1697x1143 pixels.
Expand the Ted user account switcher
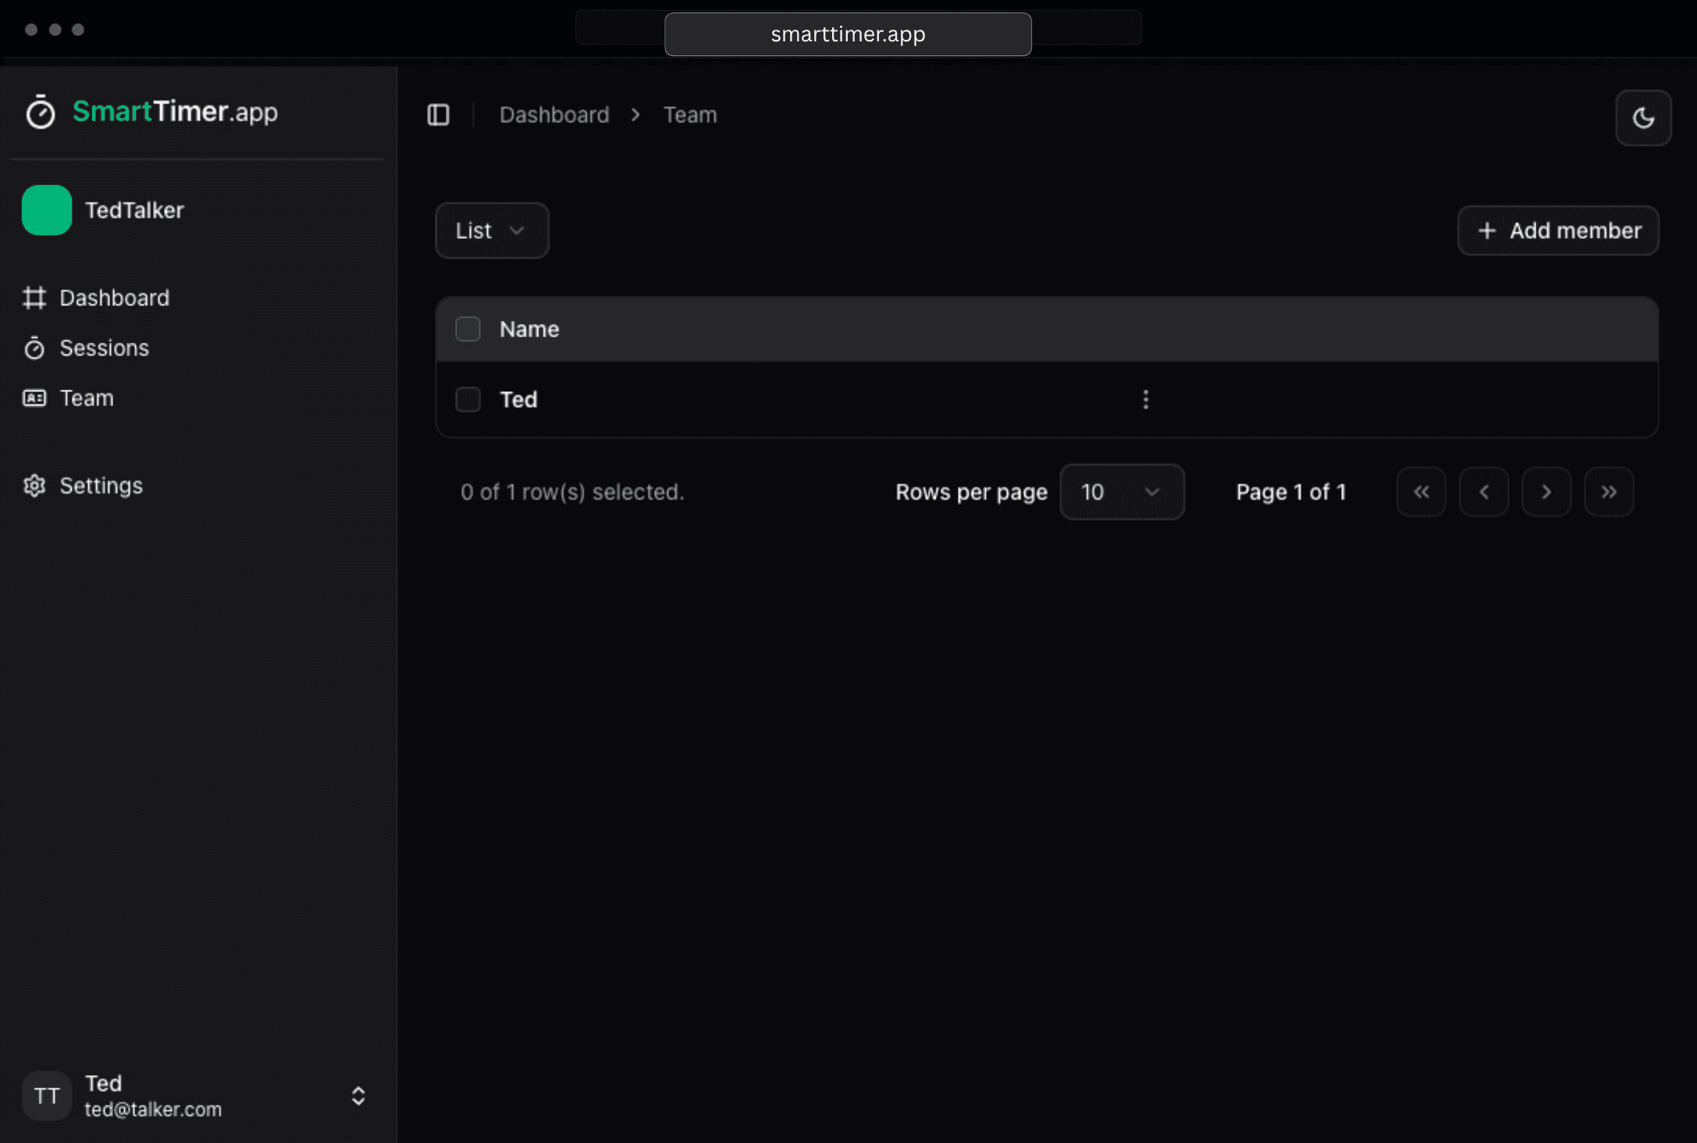coord(358,1095)
